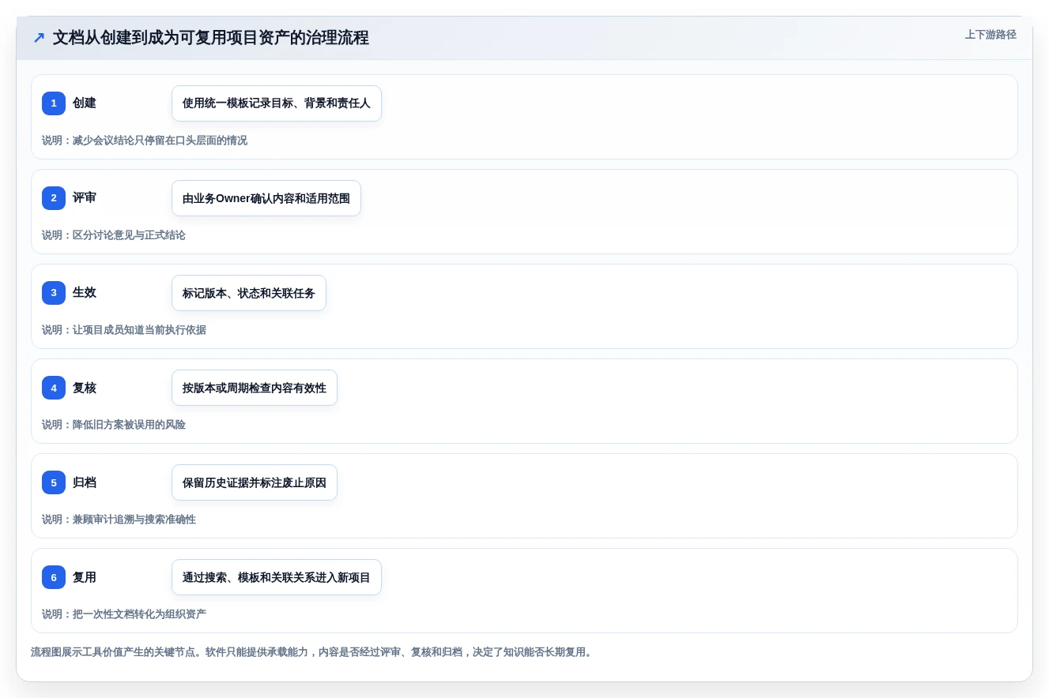Click the 复用 step label

(x=85, y=577)
